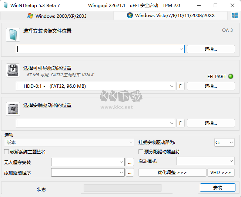The image size is (241, 197).
Task: Click the bootable drive floppy disk icon
Action: point(13,70)
